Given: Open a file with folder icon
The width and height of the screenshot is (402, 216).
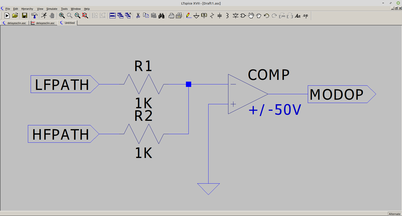Looking at the screenshot, I should click(x=15, y=16).
